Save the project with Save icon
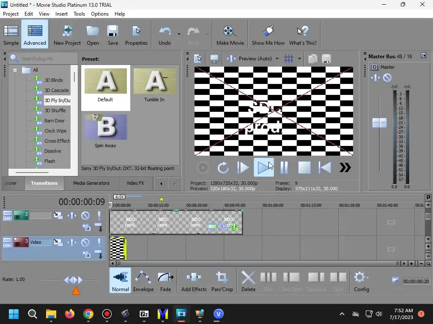433x324 pixels. [x=112, y=35]
